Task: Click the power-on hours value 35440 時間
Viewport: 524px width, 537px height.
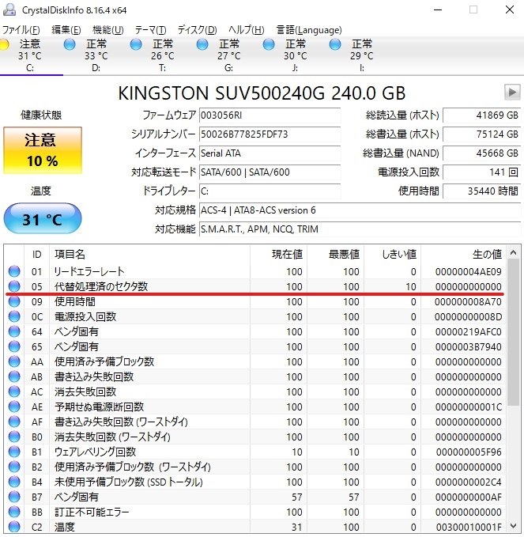Action: (482, 191)
